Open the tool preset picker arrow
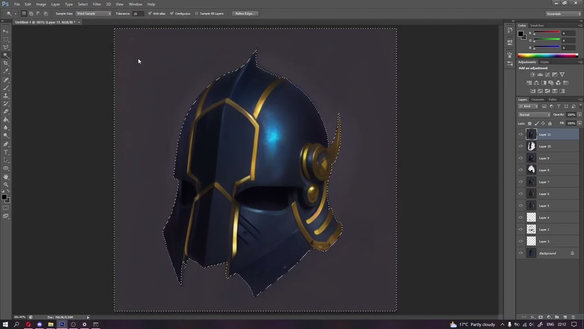This screenshot has width=584, height=329. pyautogui.click(x=15, y=13)
